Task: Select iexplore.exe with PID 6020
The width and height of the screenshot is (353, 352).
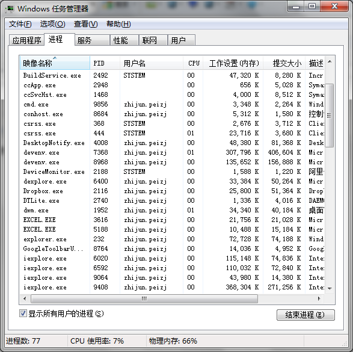Action: pyautogui.click(x=172, y=258)
